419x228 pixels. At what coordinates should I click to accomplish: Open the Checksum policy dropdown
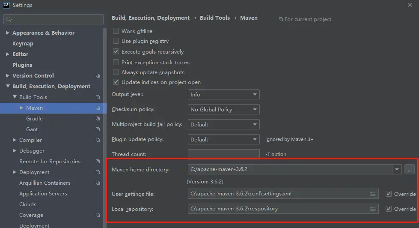(x=223, y=109)
